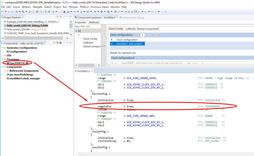Click Project Explorer horizontal scrollbar thumb

click(34, 38)
